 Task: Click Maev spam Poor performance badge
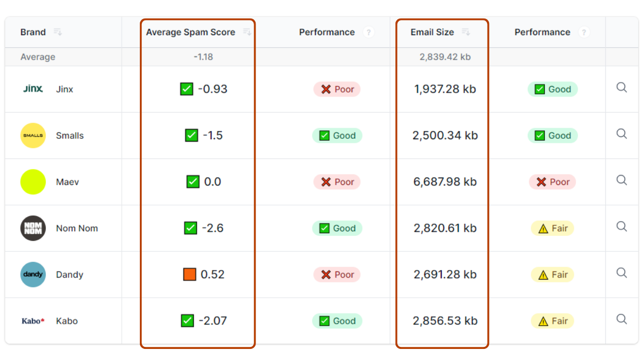click(x=337, y=182)
